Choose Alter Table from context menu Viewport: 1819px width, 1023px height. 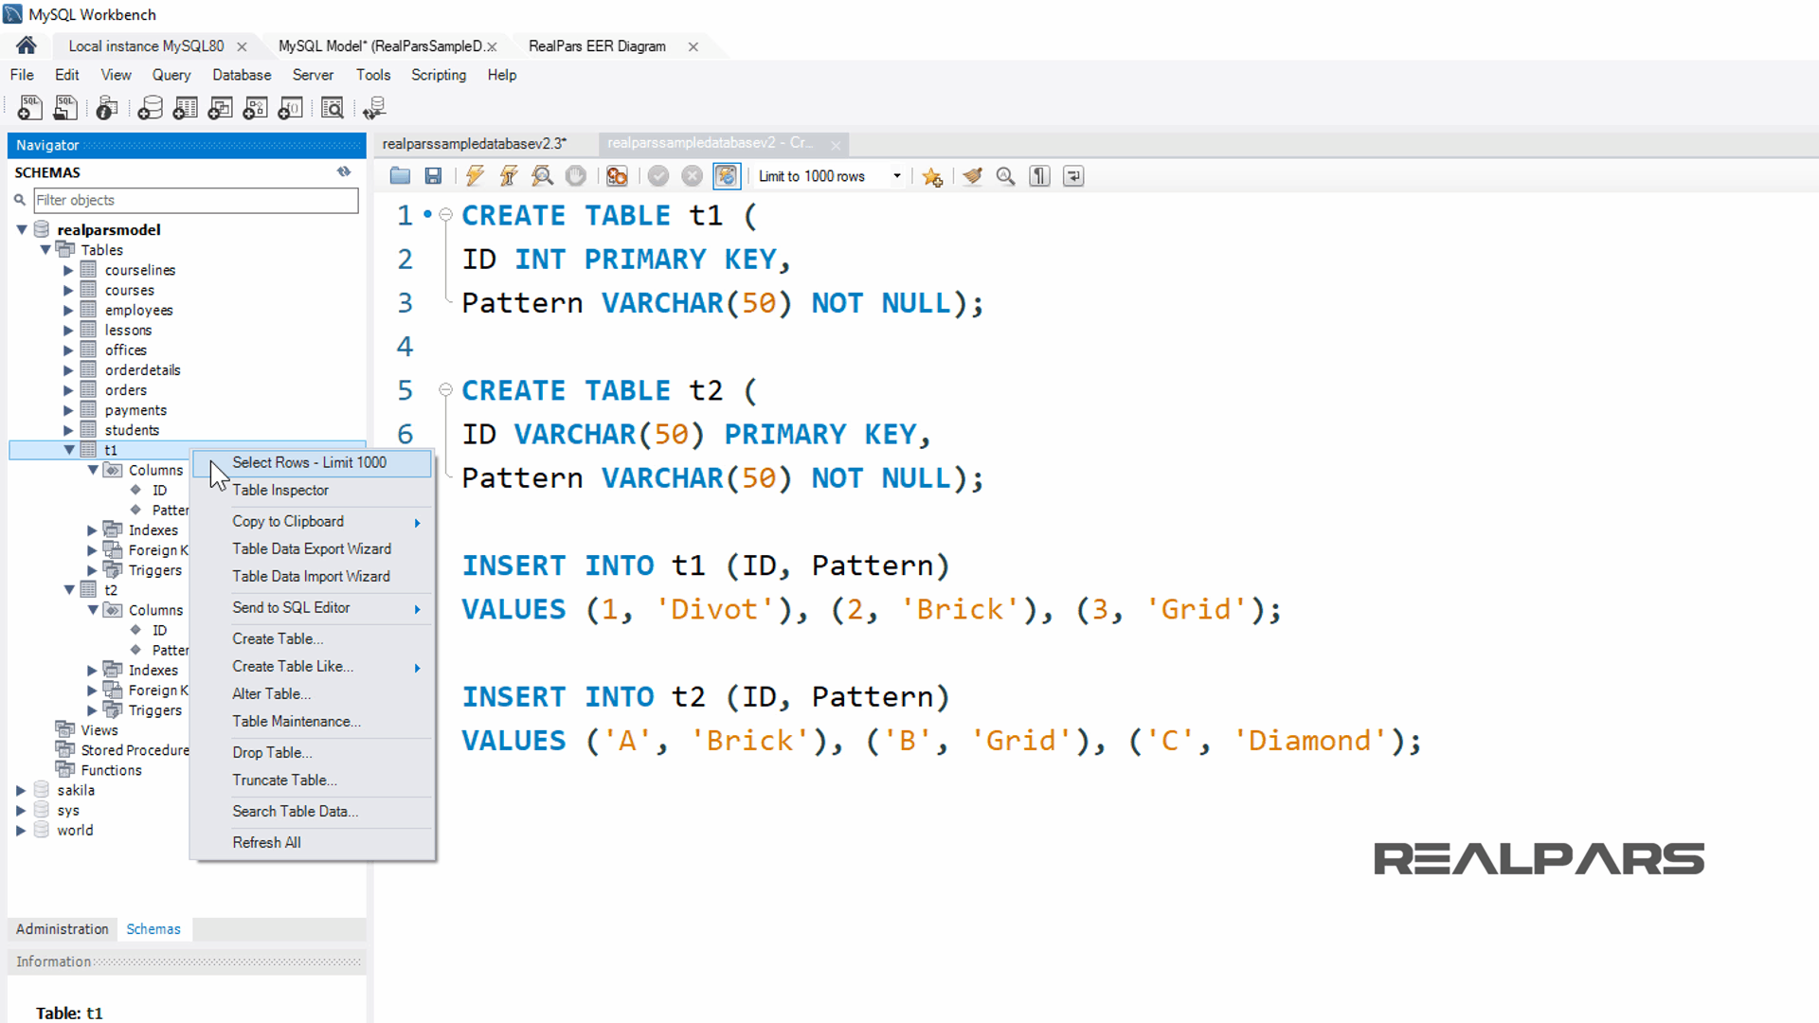point(312,693)
